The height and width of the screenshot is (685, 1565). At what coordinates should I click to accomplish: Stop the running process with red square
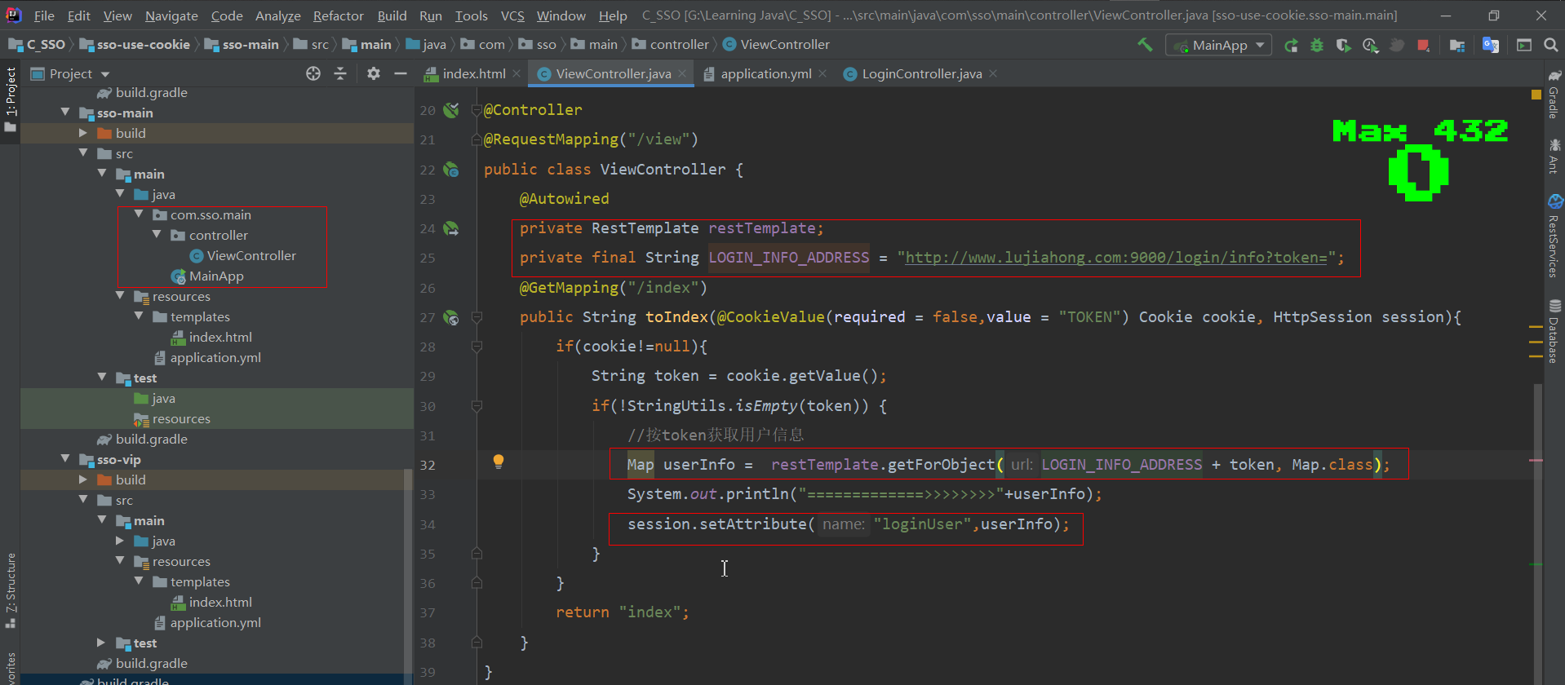[x=1423, y=46]
